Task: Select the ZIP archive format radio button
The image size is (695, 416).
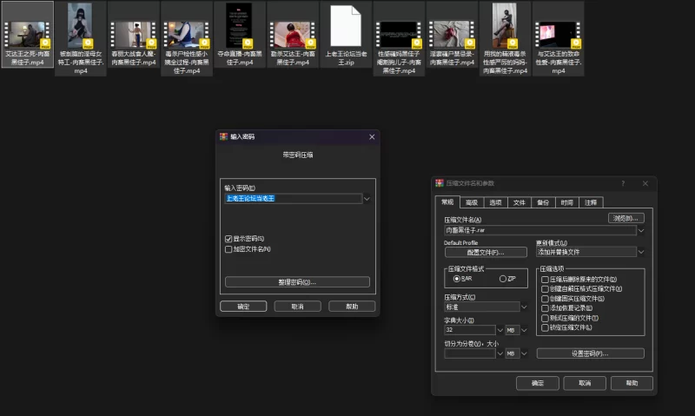Action: [503, 279]
